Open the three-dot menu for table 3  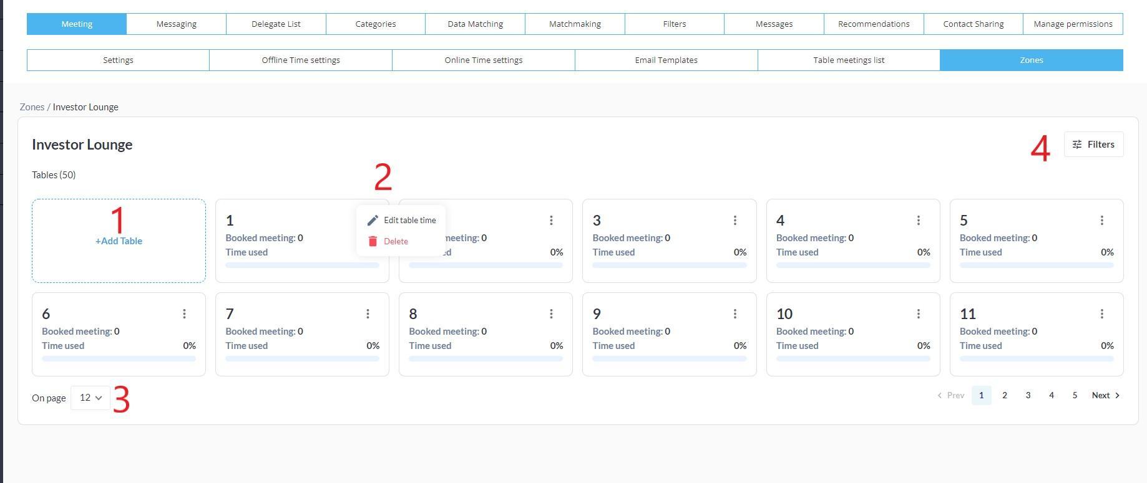click(735, 220)
